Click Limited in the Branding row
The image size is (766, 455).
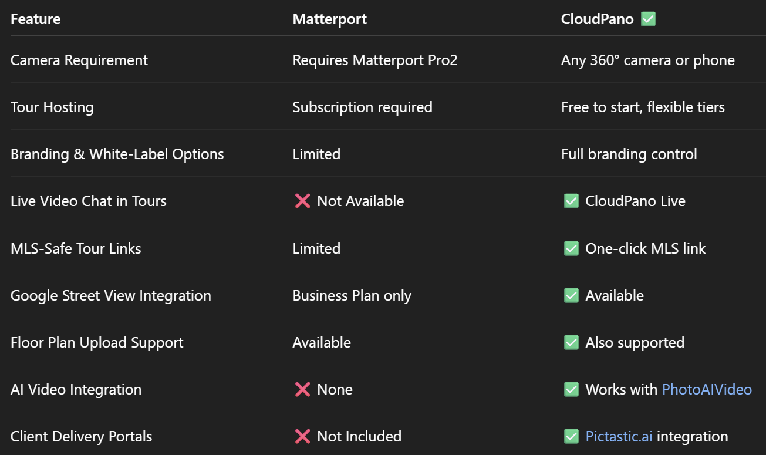coord(316,154)
